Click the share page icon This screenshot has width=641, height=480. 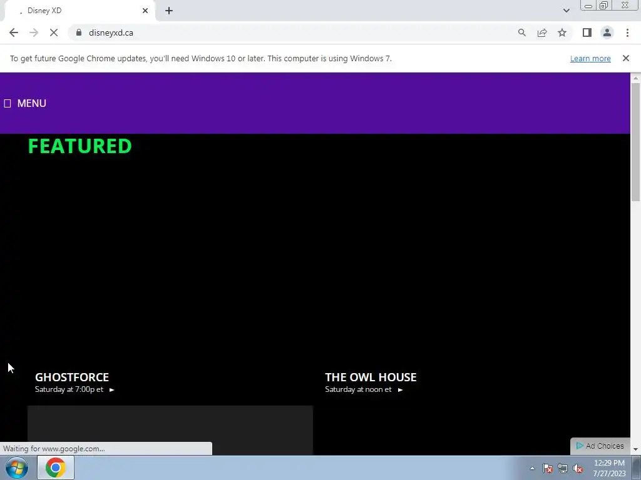pyautogui.click(x=542, y=32)
